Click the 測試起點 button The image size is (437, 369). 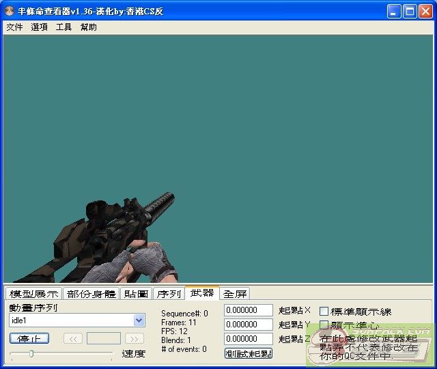coord(249,353)
